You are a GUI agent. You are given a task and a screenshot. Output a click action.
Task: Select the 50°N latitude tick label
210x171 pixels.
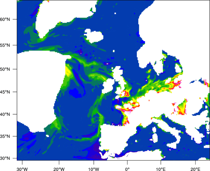[11, 69]
